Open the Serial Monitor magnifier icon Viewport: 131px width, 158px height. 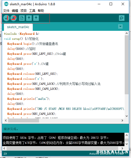click(122, 18)
